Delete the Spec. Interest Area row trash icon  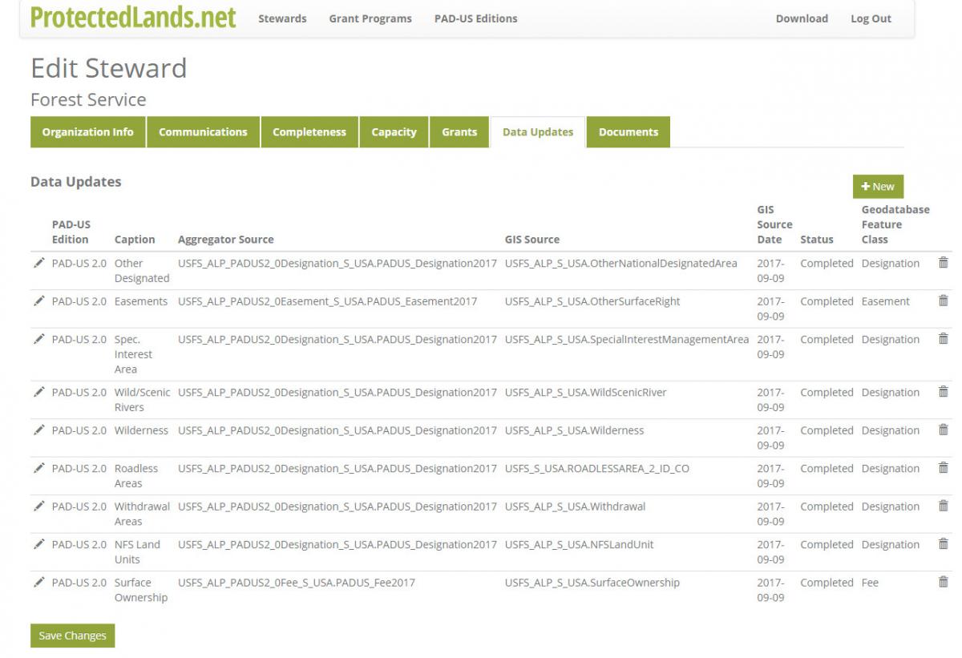(x=943, y=338)
